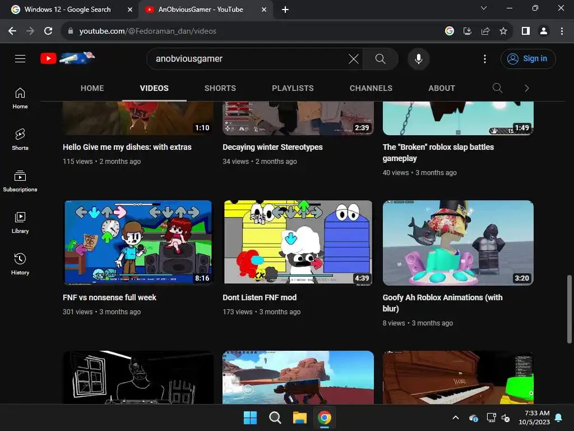Open History in the sidebar
The image size is (574, 431).
(20, 264)
